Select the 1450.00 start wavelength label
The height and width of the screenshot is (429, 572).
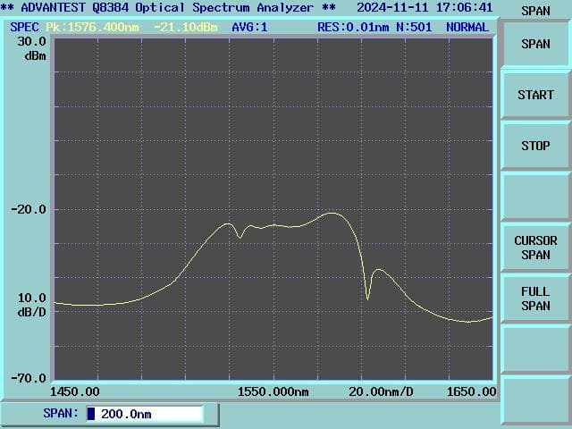coord(75,391)
